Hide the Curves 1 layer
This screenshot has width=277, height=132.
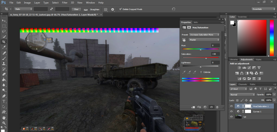click(x=231, y=111)
